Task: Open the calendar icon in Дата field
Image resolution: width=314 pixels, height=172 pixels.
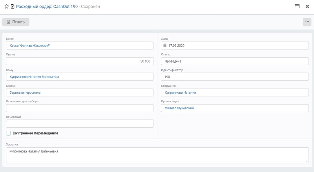Action: tap(165, 45)
